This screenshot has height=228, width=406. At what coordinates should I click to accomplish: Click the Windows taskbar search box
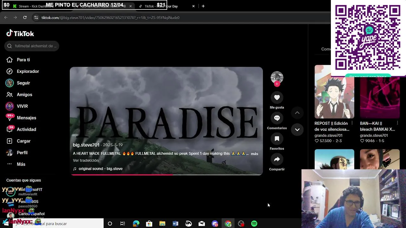click(58, 224)
